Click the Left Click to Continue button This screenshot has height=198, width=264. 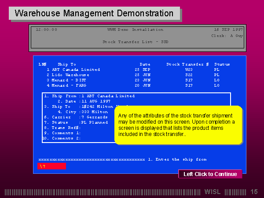(210, 174)
